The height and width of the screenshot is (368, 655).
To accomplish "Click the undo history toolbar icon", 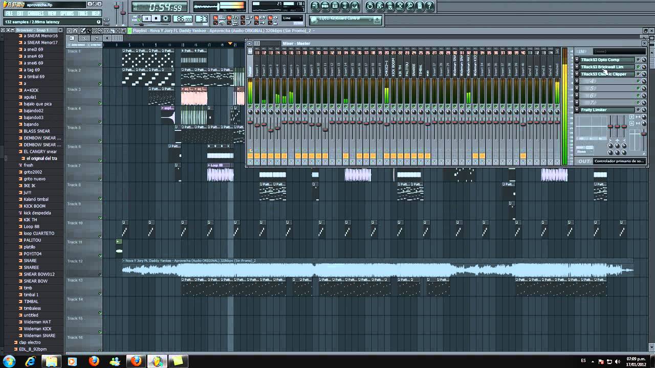I will 370,6.
